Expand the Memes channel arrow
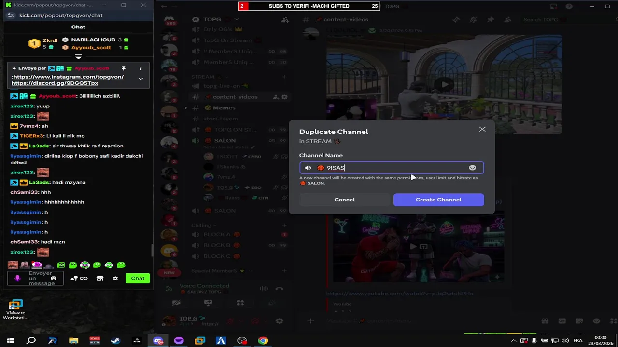This screenshot has width=618, height=347. click(185, 108)
